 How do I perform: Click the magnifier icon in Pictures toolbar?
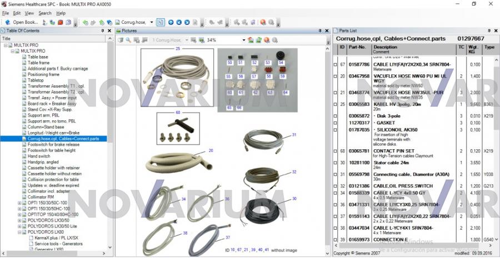click(128, 40)
